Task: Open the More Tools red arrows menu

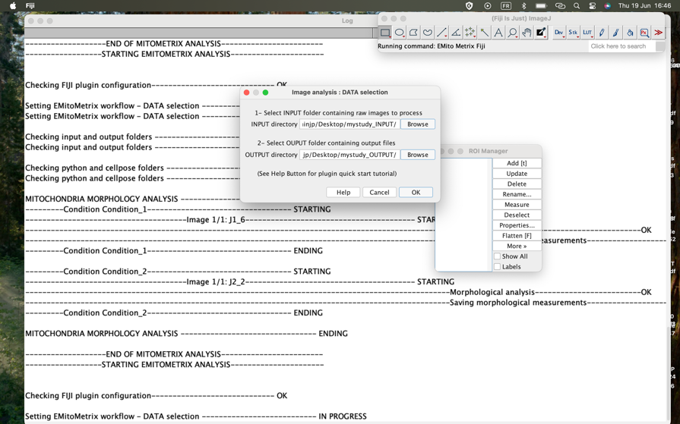Action: (658, 33)
